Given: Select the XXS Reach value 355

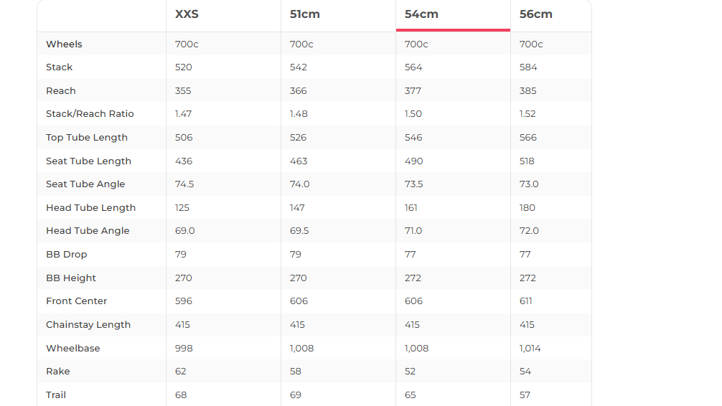Looking at the screenshot, I should [184, 91].
